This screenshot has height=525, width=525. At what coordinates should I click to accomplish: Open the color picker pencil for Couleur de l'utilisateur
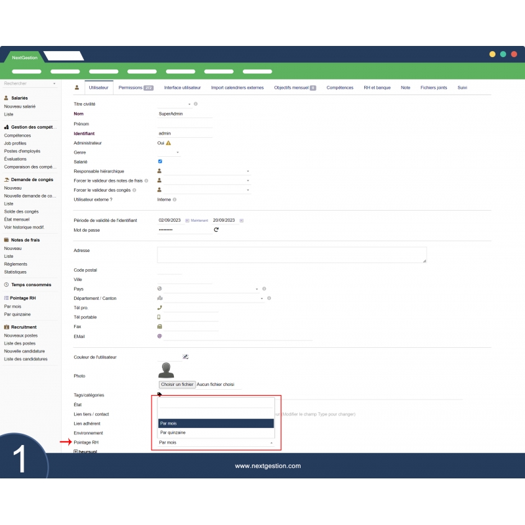[x=185, y=357]
